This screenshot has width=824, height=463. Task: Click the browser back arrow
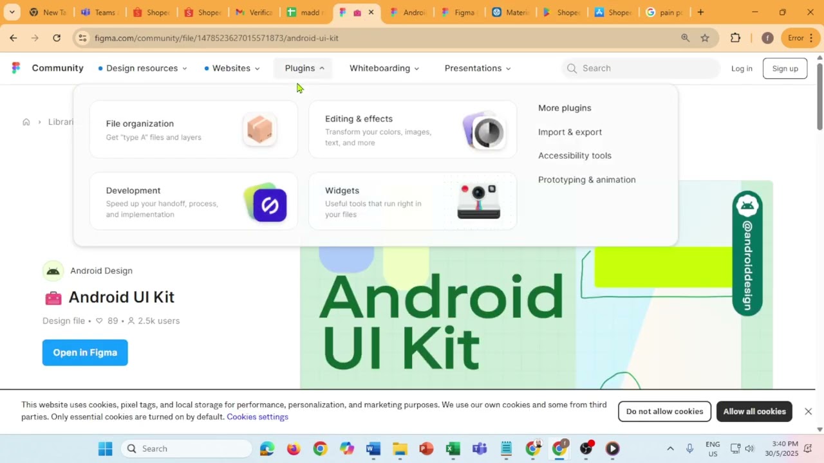14,38
